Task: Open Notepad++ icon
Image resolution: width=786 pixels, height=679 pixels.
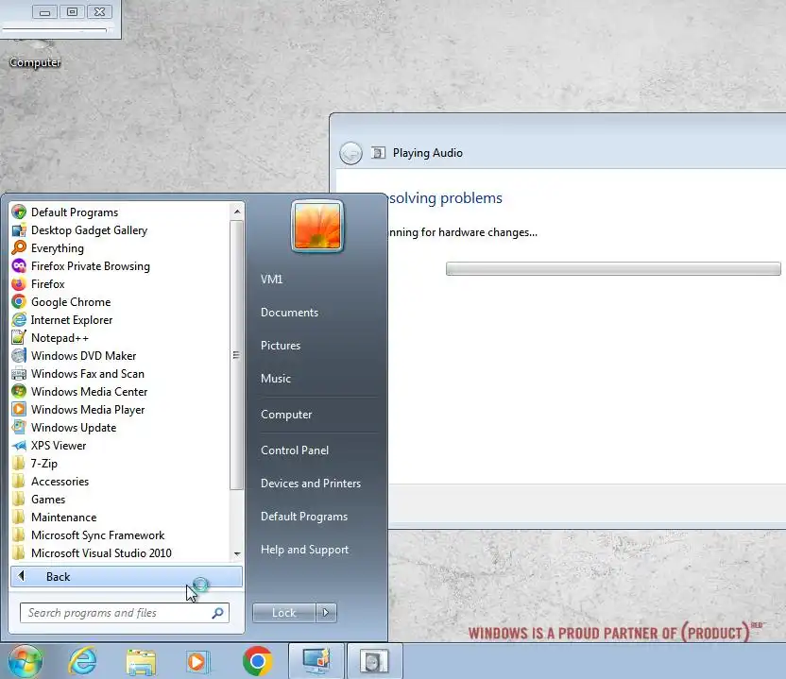Action: tap(19, 338)
